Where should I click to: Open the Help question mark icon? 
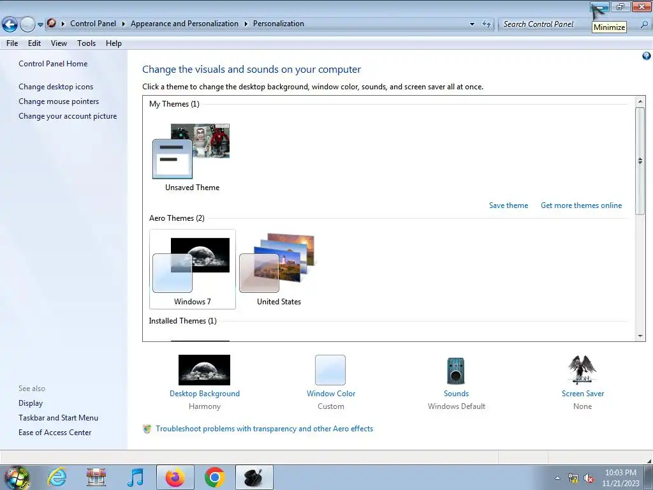pyautogui.click(x=647, y=56)
